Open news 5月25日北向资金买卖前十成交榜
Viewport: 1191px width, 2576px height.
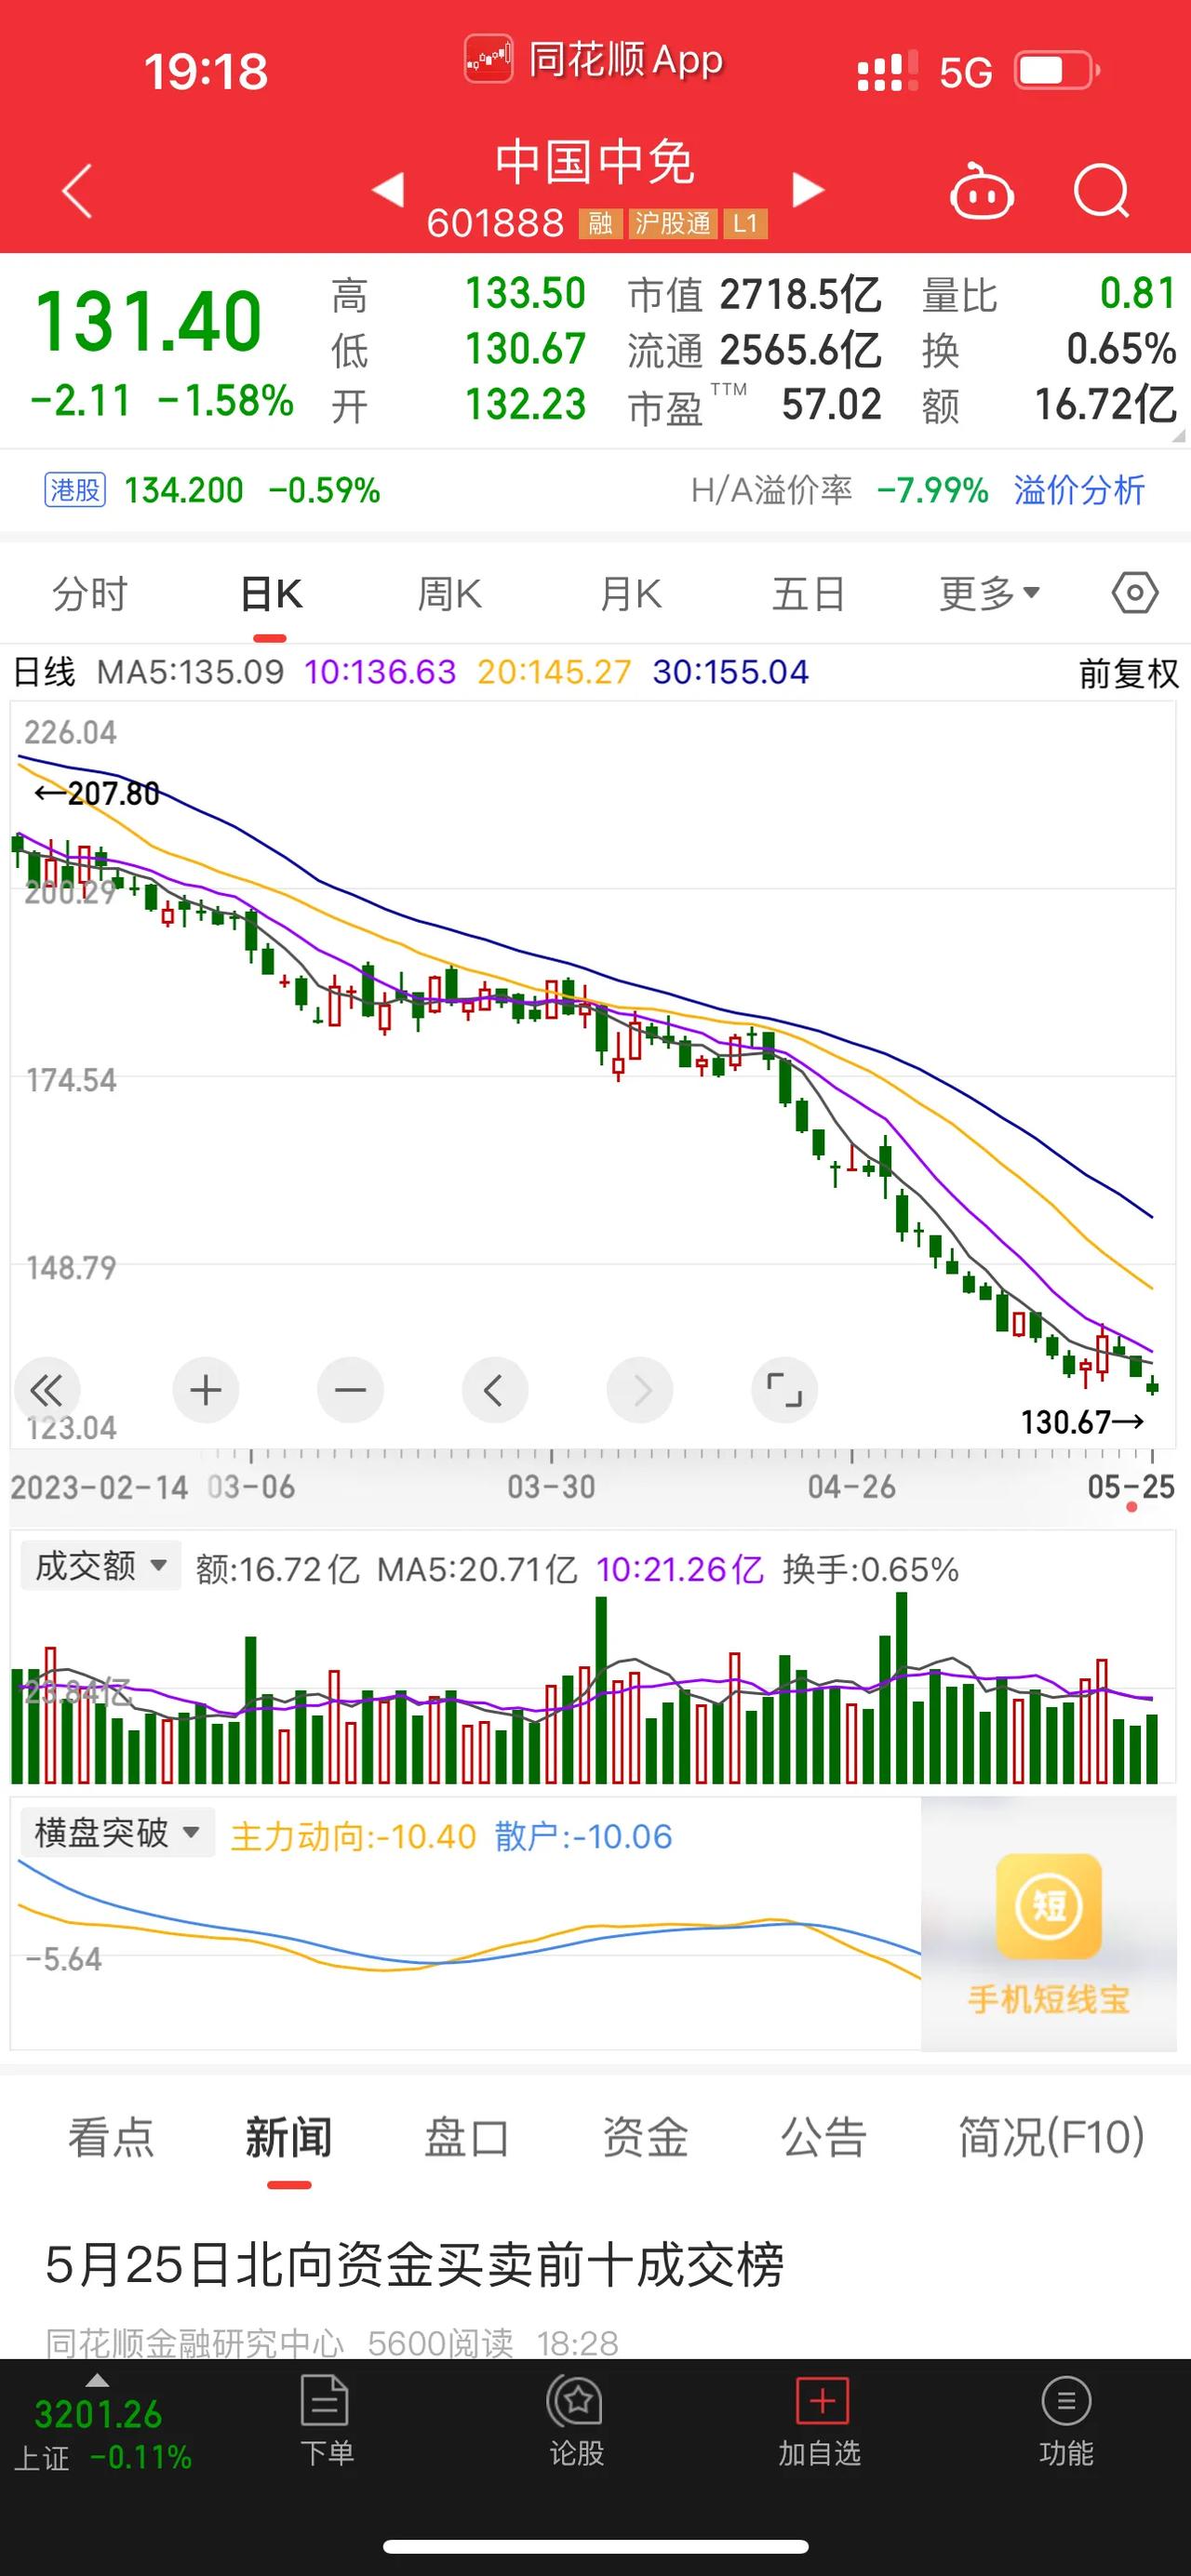click(414, 2265)
